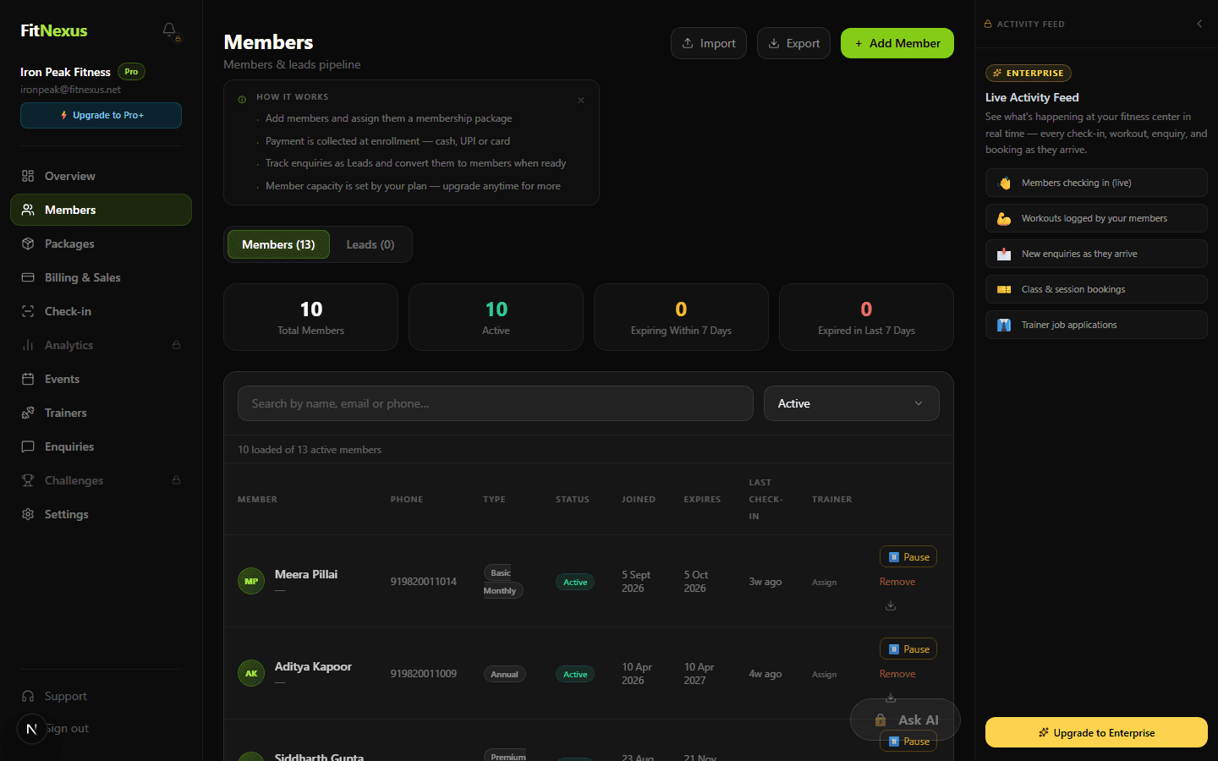Select Class & session bookings item
1218x761 pixels.
pos(1096,289)
